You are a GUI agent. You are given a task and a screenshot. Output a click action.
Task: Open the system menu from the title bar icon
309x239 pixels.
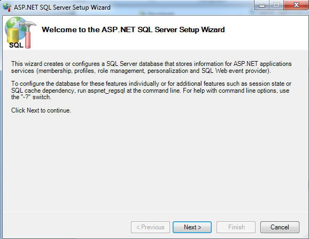pos(7,8)
